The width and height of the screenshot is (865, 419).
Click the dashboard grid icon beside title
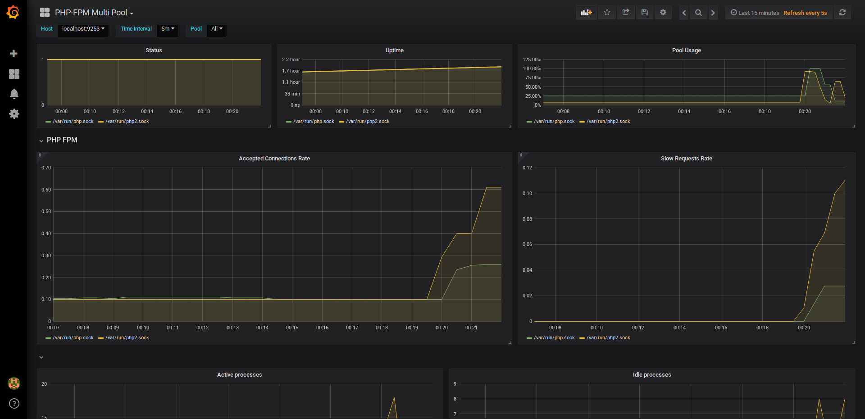[45, 12]
